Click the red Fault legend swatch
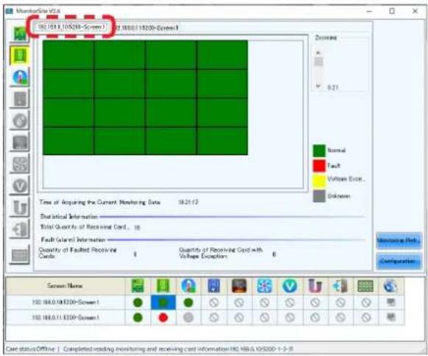This screenshot has height=356, width=428. 319,165
